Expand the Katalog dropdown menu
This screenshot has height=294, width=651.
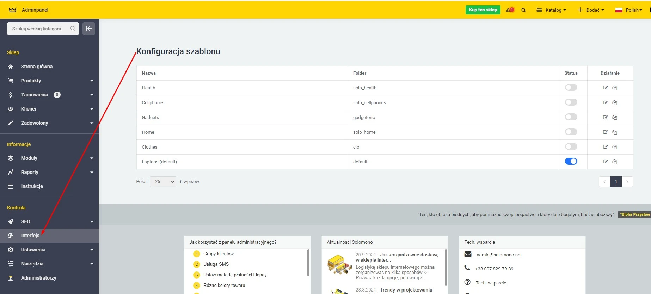pos(551,10)
